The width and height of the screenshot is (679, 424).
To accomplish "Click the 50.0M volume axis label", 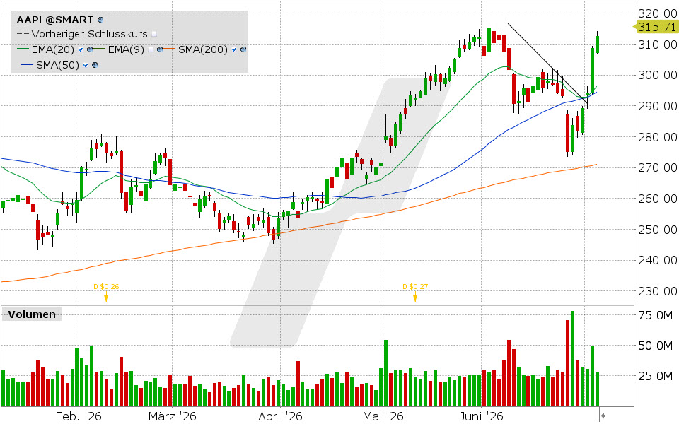I will pos(656,346).
